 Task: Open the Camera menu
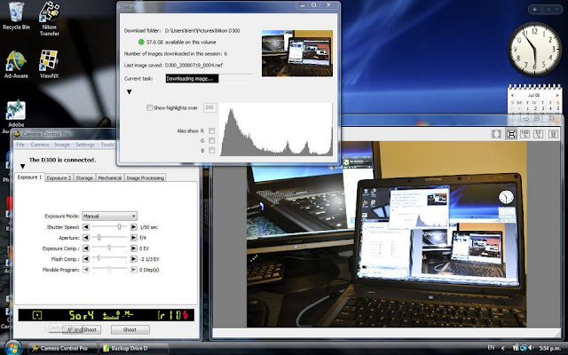coord(39,145)
